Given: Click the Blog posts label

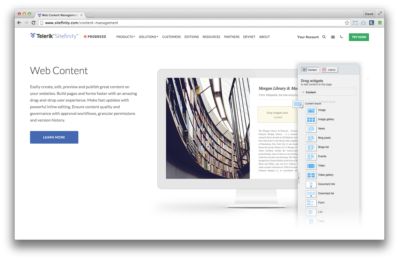Looking at the screenshot, I should pos(324,138).
